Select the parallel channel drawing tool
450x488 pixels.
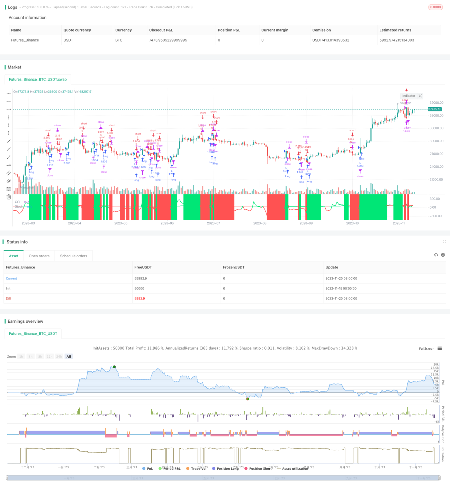click(x=9, y=173)
